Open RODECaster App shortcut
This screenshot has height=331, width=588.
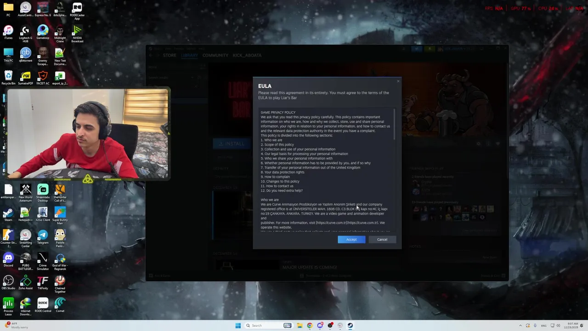(77, 11)
